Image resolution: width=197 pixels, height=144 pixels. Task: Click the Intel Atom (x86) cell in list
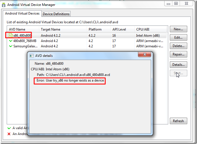(148, 36)
